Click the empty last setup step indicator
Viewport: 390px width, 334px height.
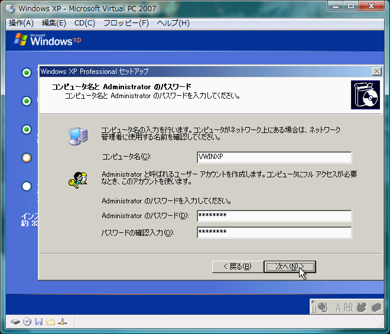(27, 186)
